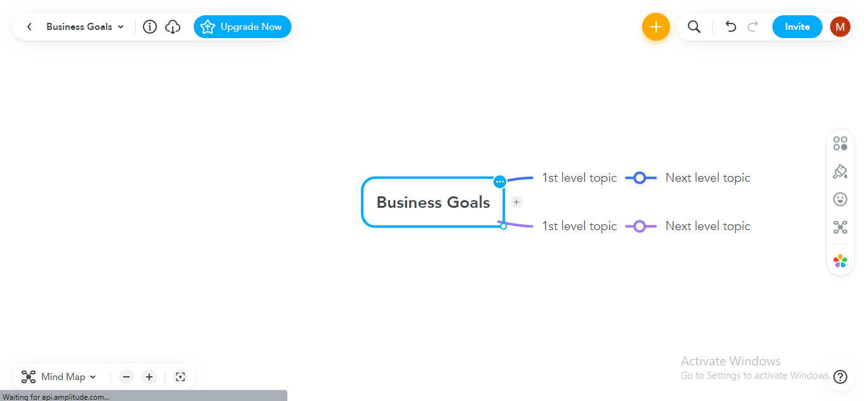Open search with the magnifier icon

[x=694, y=27]
